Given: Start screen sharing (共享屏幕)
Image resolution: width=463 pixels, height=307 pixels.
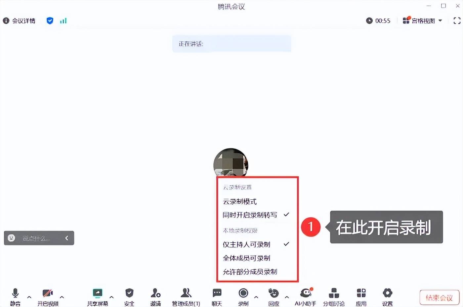Looking at the screenshot, I should click(98, 297).
